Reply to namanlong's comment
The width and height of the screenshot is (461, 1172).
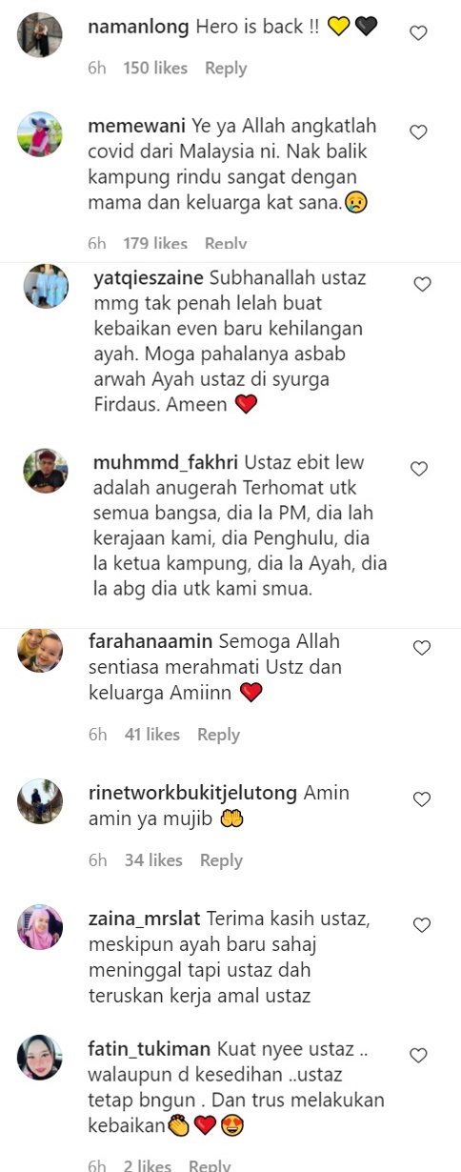pyautogui.click(x=226, y=69)
